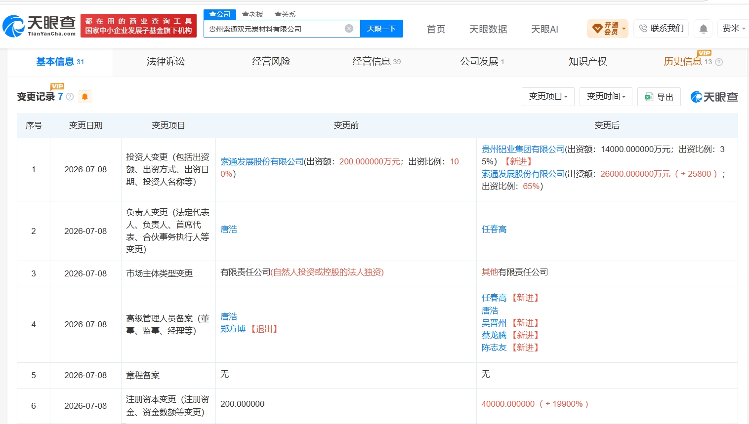Click the orange alert bell next to 变更记录
This screenshot has height=424, width=749.
[85, 97]
